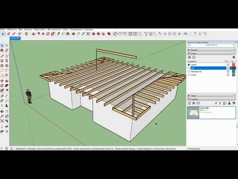Select the Axes tool in left toolbar

2,105
